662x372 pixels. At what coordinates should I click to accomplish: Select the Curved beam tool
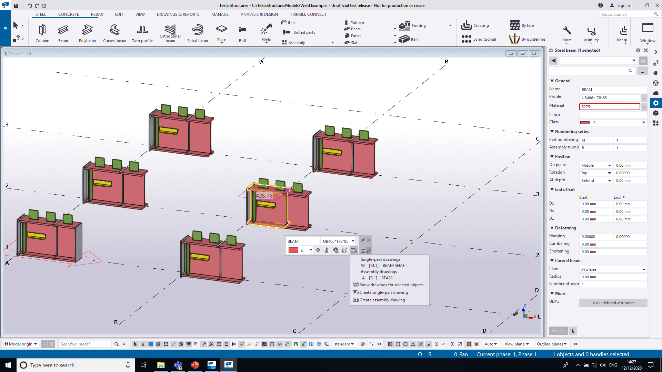coord(114,33)
